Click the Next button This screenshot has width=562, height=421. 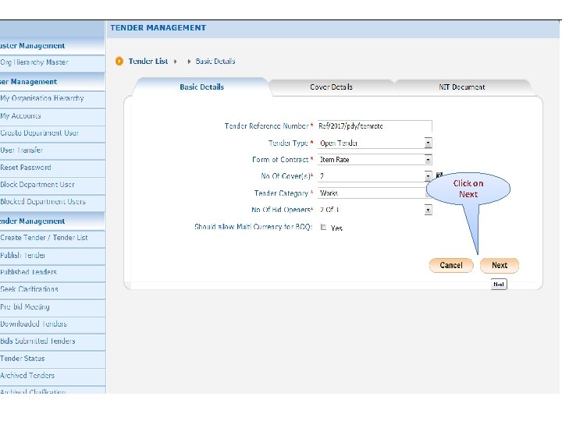click(500, 265)
